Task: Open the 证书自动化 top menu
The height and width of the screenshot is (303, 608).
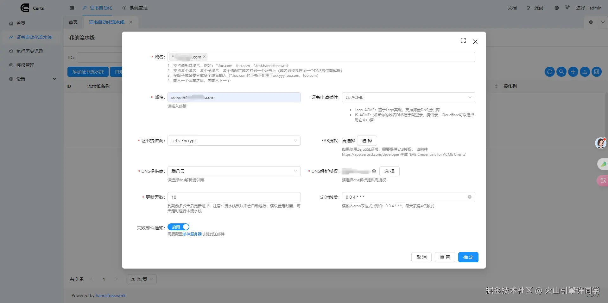Action: click(98, 8)
